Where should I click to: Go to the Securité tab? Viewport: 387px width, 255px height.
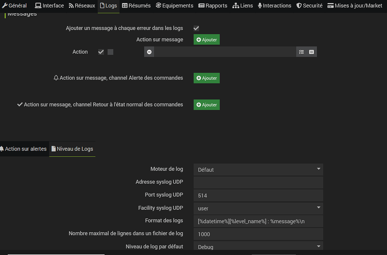click(309, 6)
